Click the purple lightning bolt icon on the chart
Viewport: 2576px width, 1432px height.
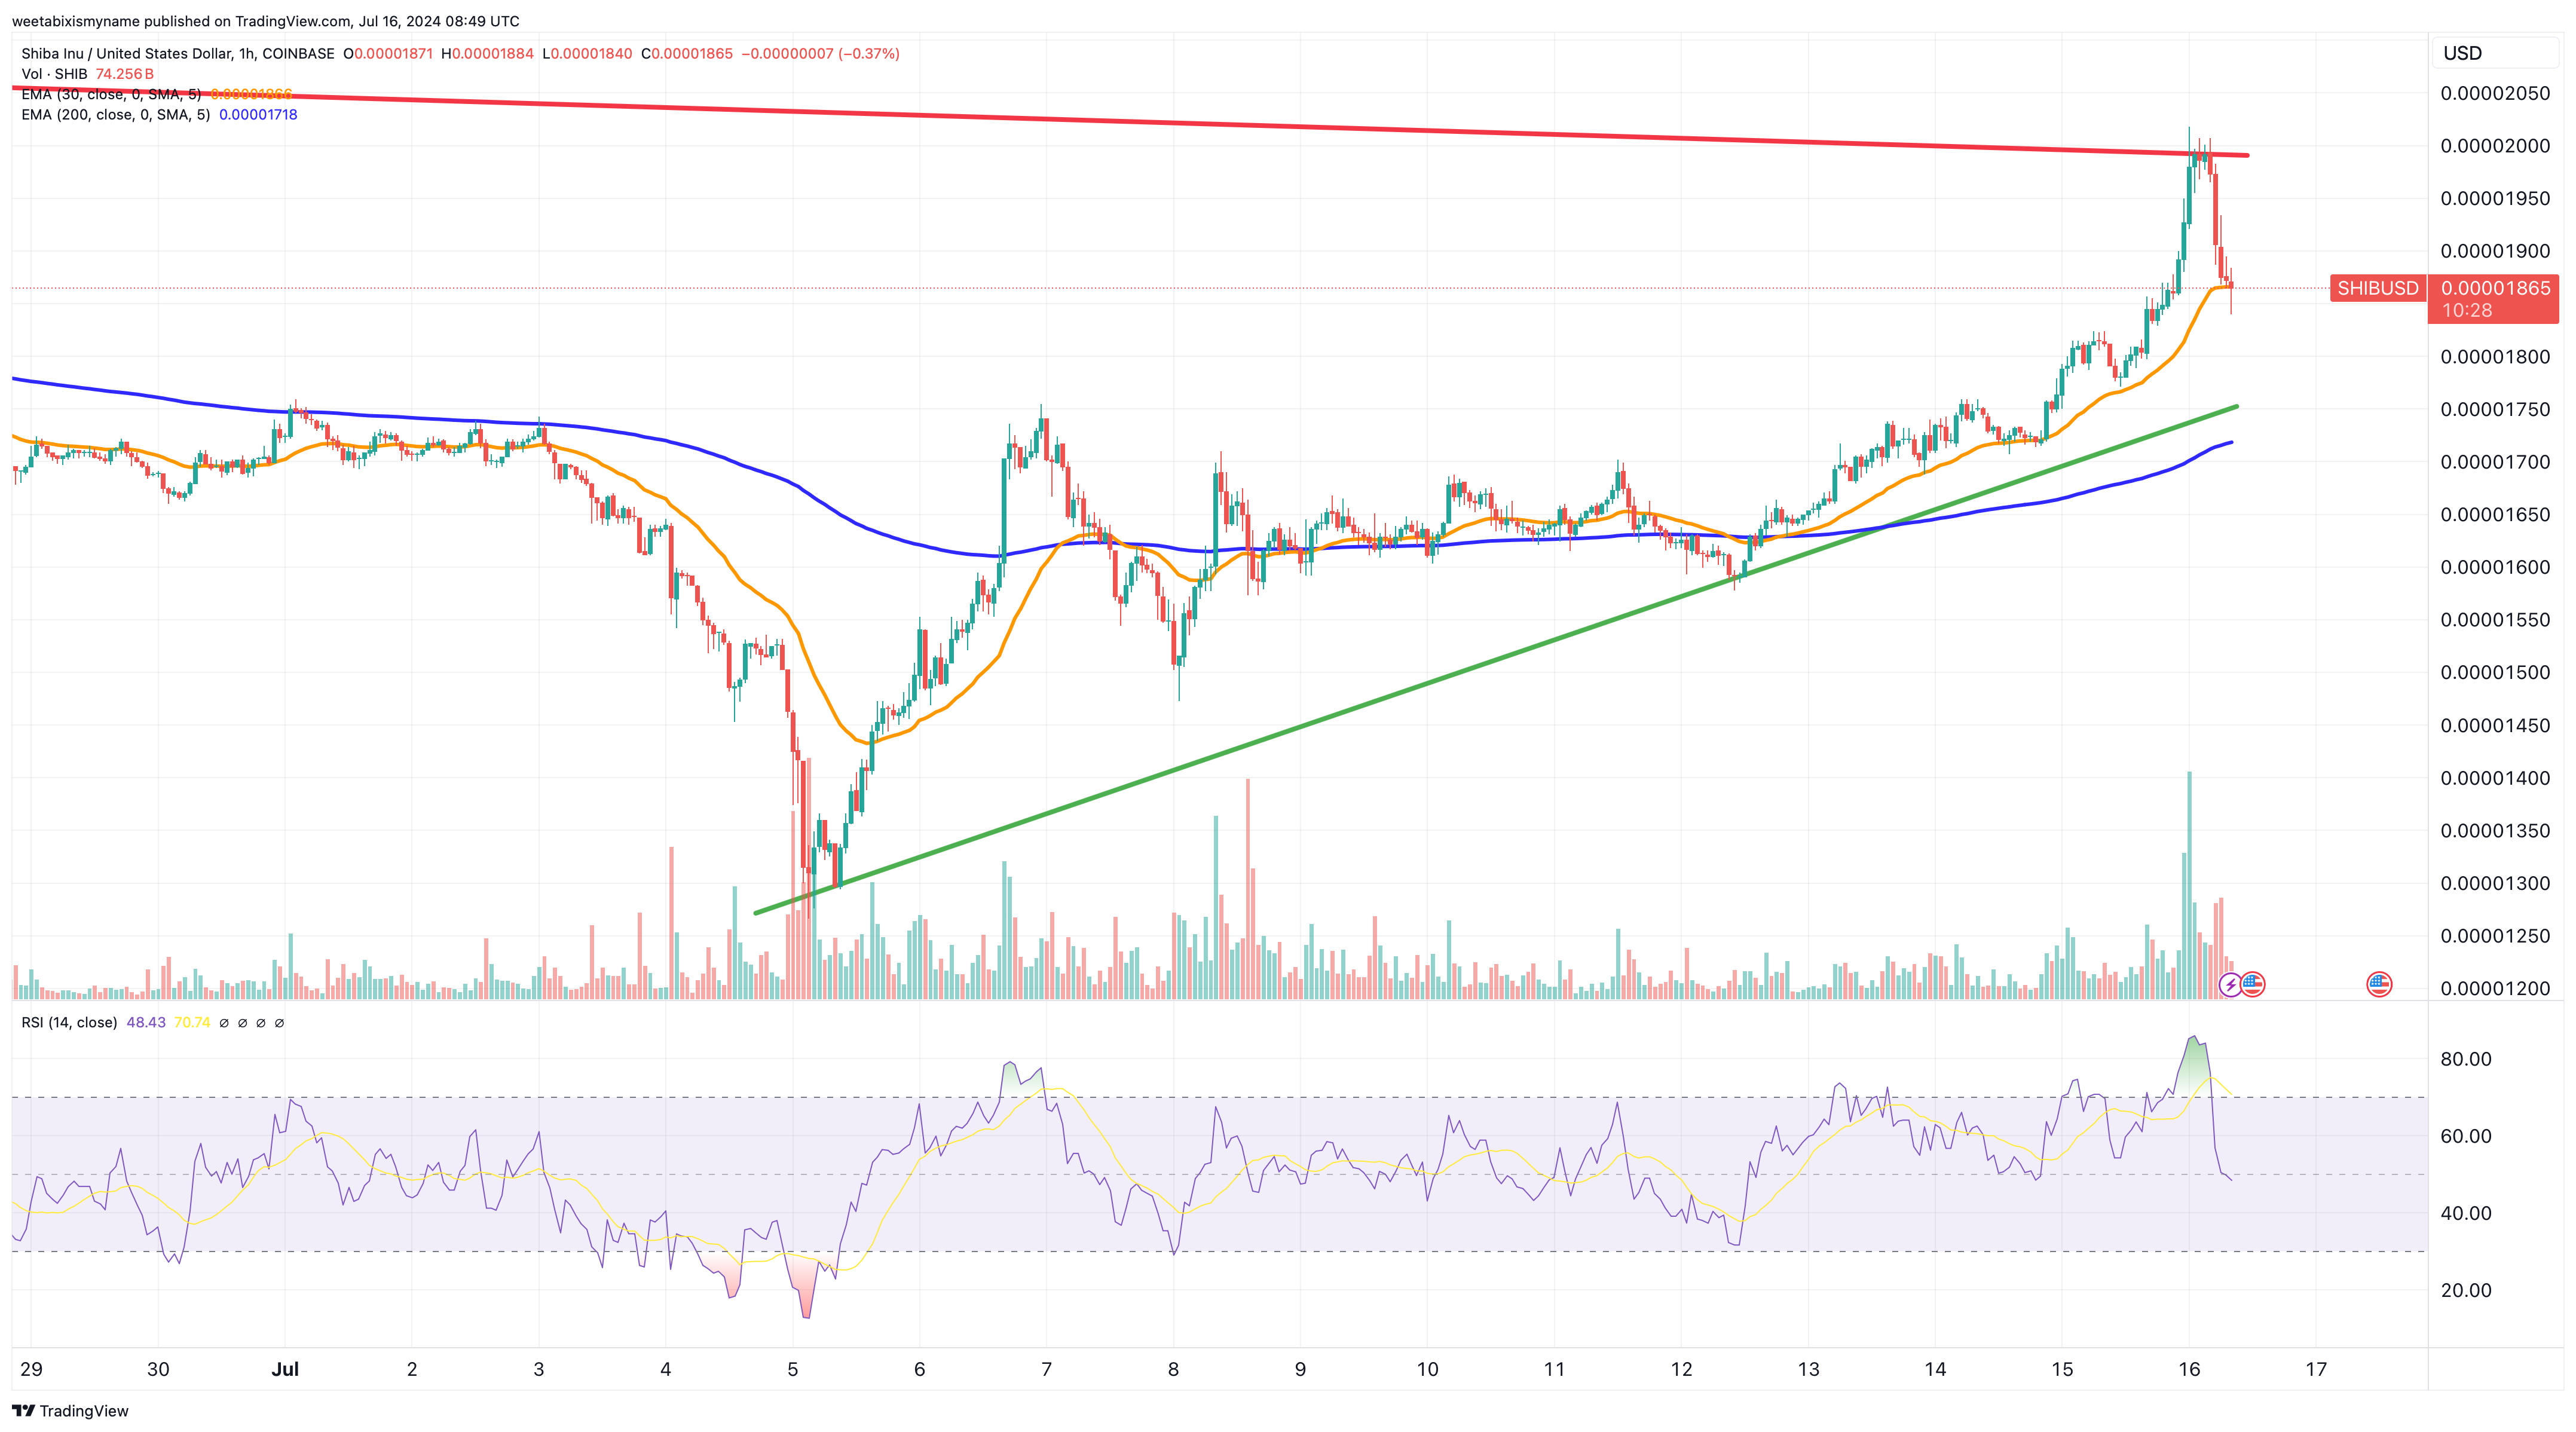coord(2230,986)
